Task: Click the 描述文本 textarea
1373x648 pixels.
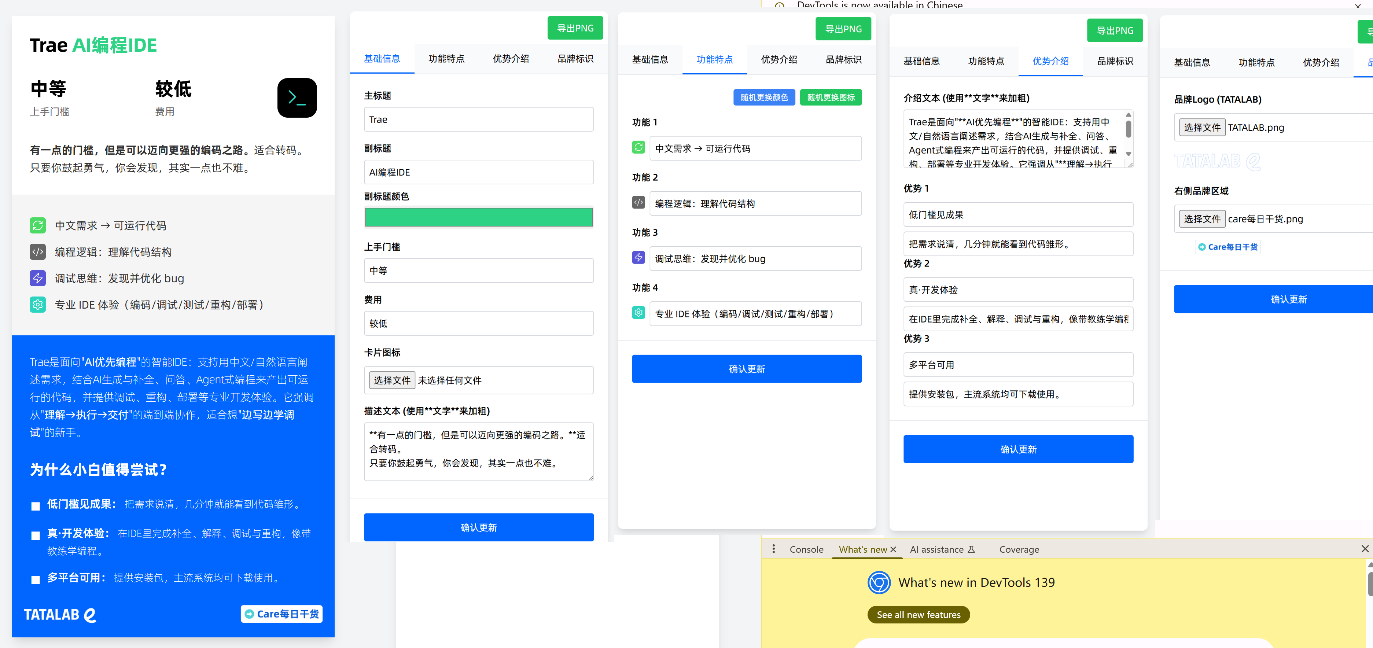Action: click(479, 452)
